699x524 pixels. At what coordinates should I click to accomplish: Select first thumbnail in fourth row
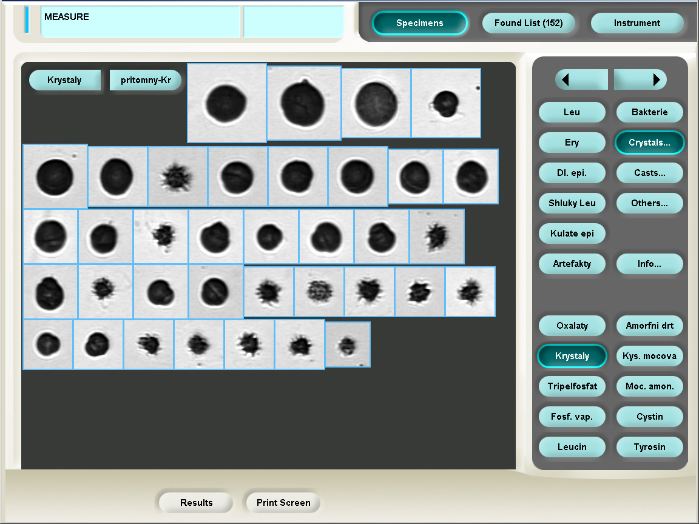point(50,292)
